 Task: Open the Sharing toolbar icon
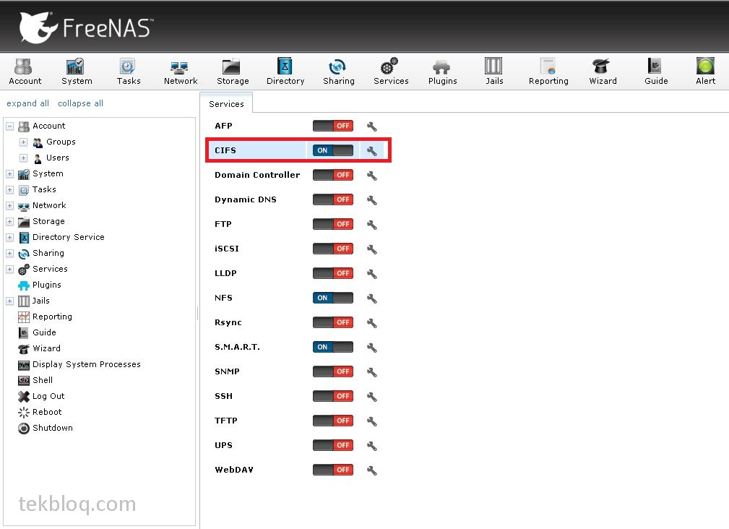pos(338,71)
